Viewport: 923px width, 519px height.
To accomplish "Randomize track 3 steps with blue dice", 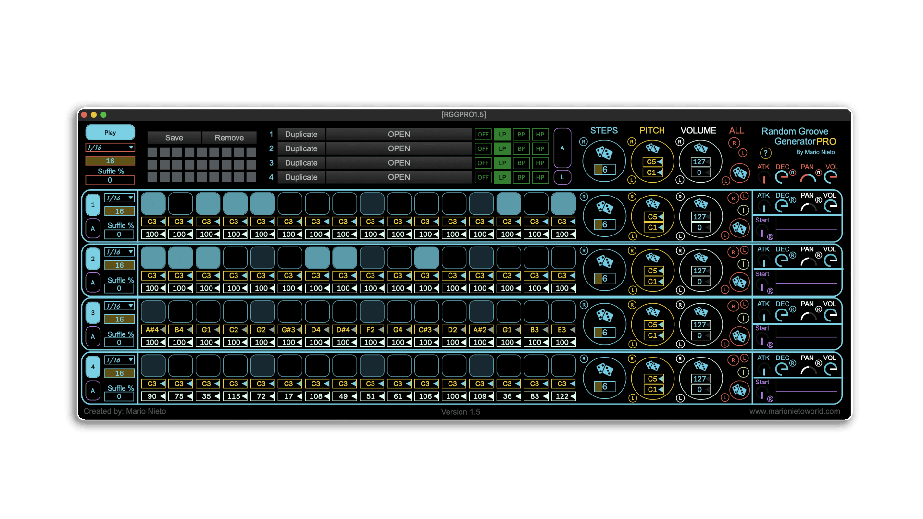I will pos(604,316).
